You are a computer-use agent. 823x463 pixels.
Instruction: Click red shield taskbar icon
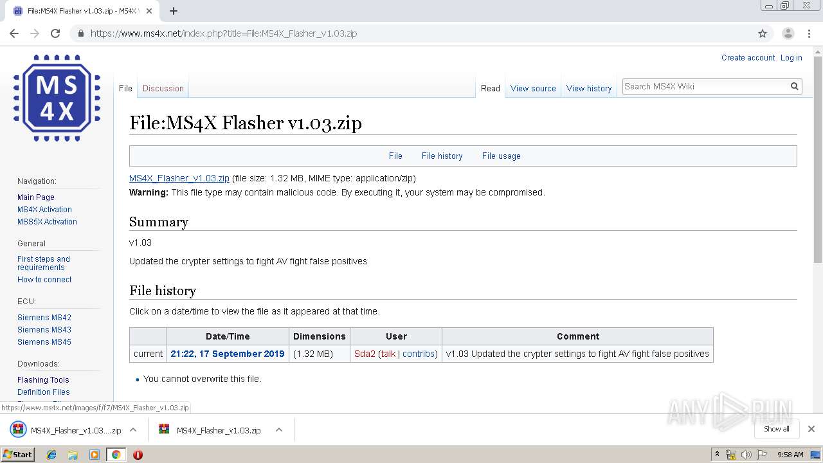pos(138,455)
